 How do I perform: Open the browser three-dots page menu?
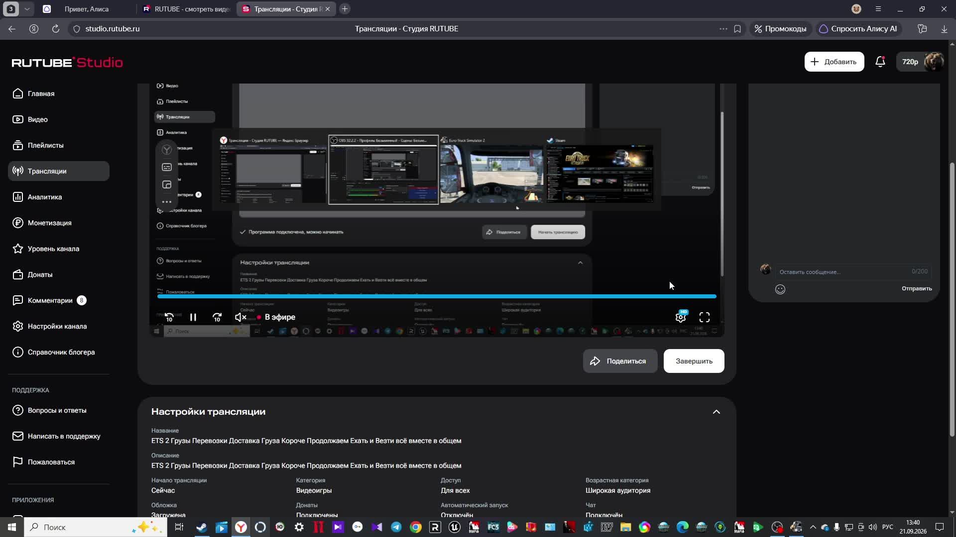723,29
